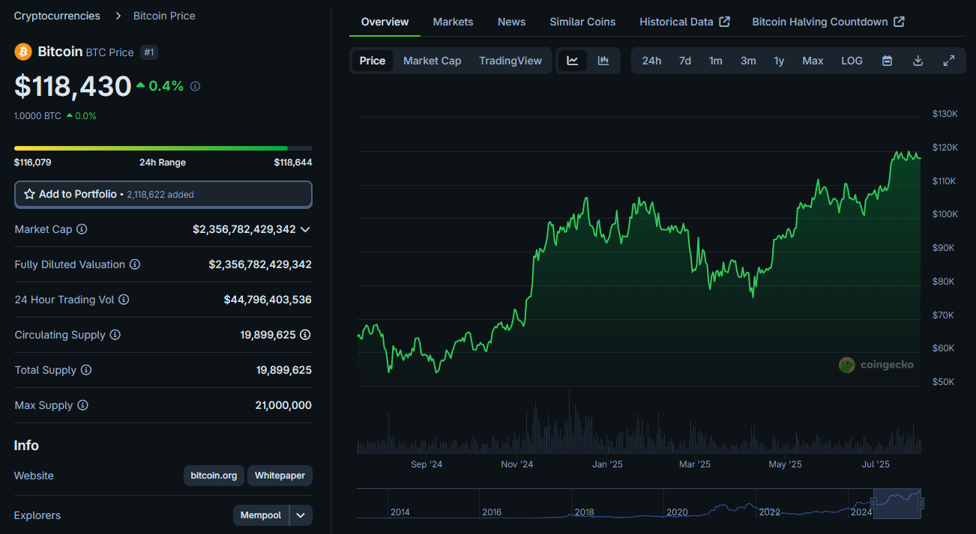The height and width of the screenshot is (534, 976).
Task: Open the Whitepaper link
Action: 280,476
